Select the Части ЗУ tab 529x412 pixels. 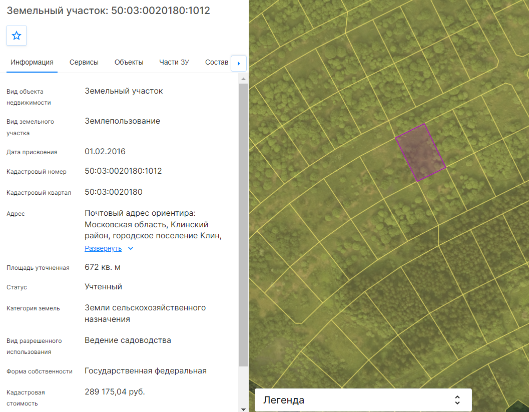click(174, 63)
